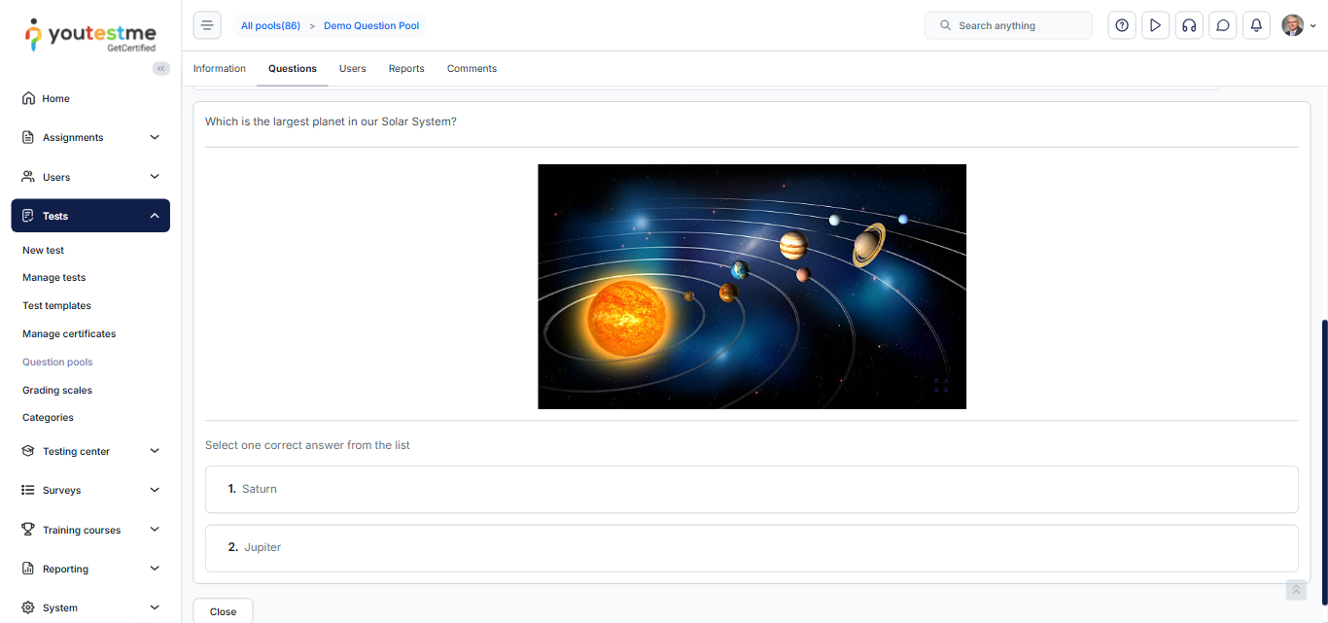Viewport: 1328px width, 623px height.
Task: Click the Solar System question image
Action: pos(751,286)
